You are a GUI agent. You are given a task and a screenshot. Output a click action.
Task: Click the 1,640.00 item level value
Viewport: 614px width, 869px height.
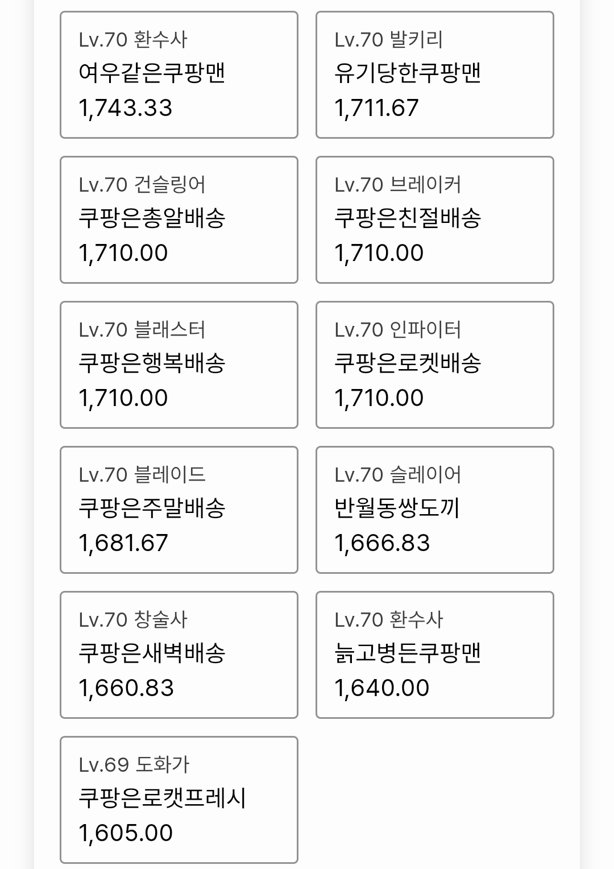click(x=381, y=688)
